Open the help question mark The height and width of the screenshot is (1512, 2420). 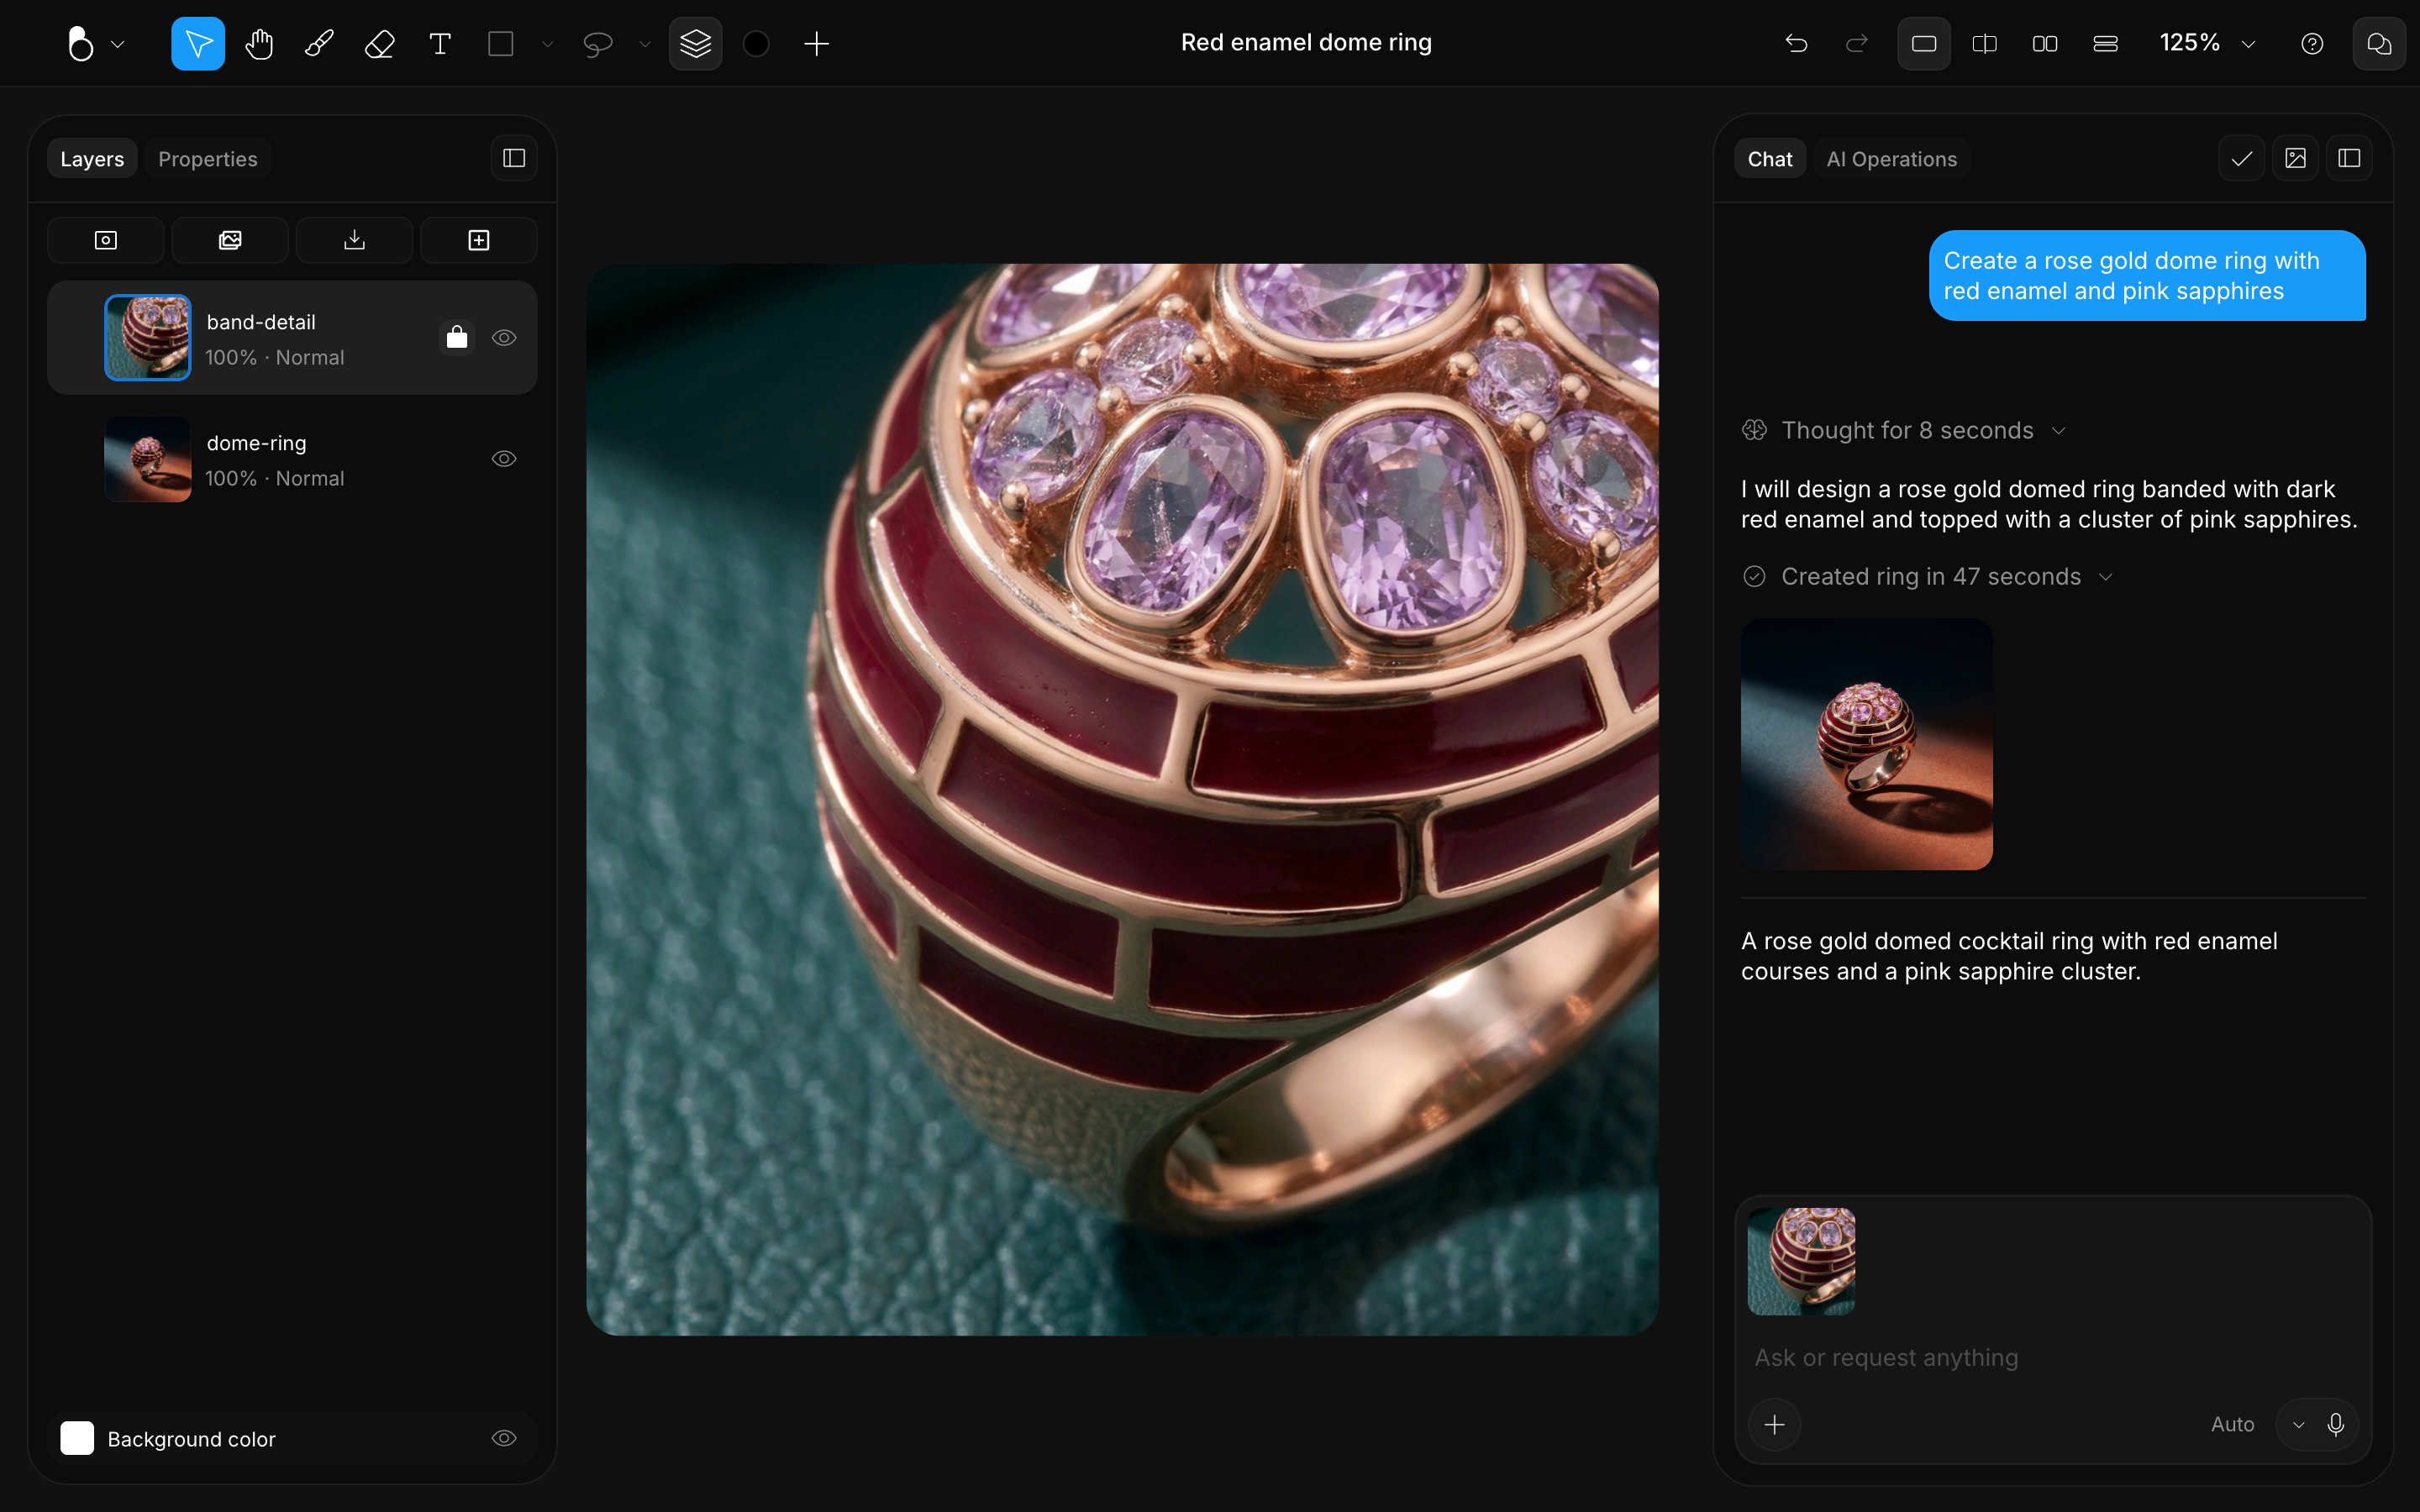pos(2312,43)
